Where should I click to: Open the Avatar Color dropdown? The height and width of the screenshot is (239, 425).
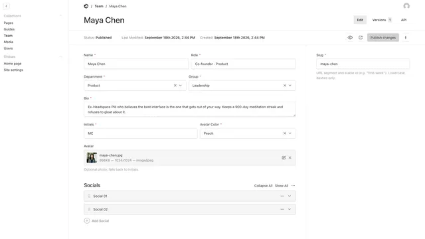coord(290,133)
